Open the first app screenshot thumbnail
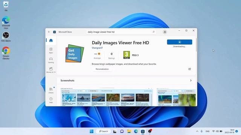 [107, 97]
